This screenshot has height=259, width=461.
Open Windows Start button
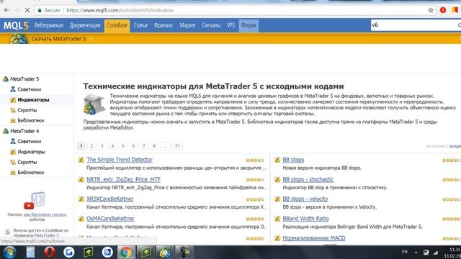tap(9, 253)
